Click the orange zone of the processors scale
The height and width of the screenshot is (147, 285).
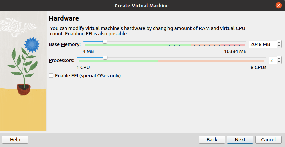[211, 61]
